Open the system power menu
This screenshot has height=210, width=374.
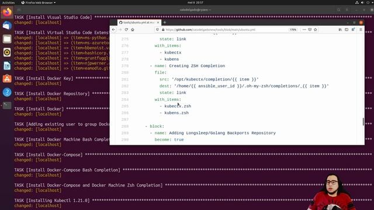(368, 2)
